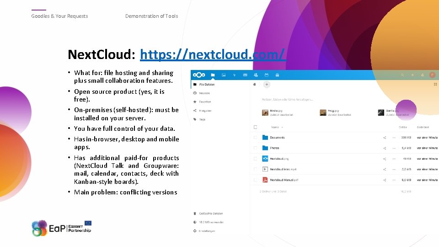The height and width of the screenshot is (247, 439).
Task: Check the Nextcloud Manual.pdf row checkbox
Action: point(255,180)
